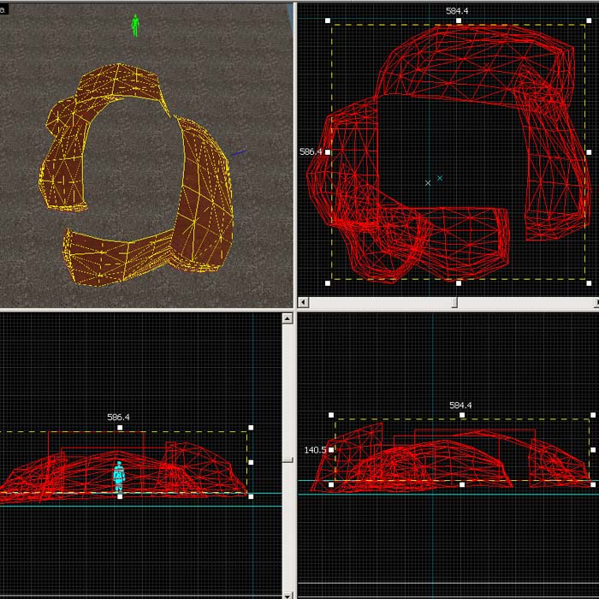Click the x origin marker in top view
Screen dimensions: 599x599
point(428,183)
